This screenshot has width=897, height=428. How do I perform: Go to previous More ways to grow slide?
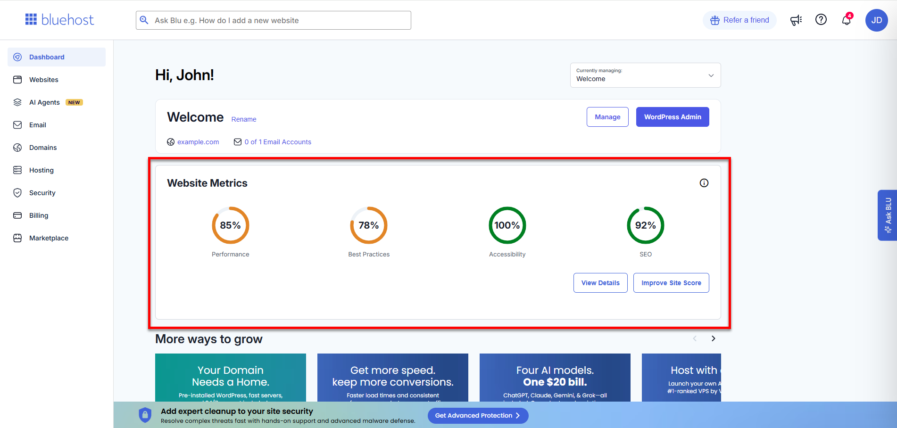pos(695,338)
